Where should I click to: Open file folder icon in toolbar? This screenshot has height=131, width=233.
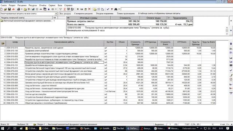[5, 9]
